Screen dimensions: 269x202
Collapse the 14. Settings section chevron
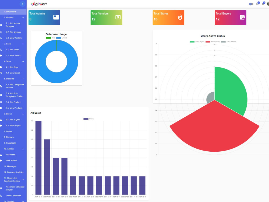pos(23,201)
